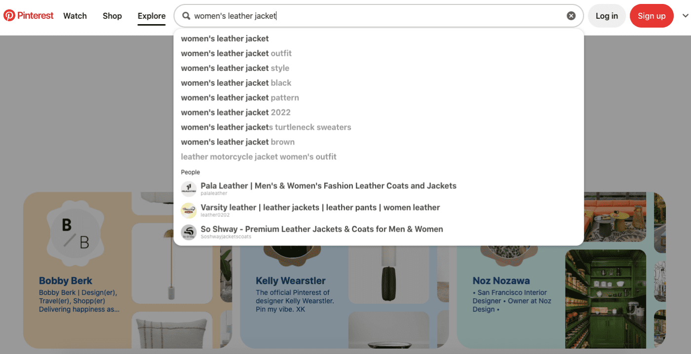This screenshot has height=354, width=691.
Task: Click the clear search (X) icon
Action: 571,15
